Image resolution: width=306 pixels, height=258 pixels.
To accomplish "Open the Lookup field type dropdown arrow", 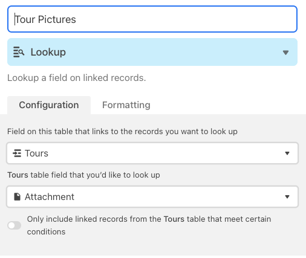I will pyautogui.click(x=285, y=53).
